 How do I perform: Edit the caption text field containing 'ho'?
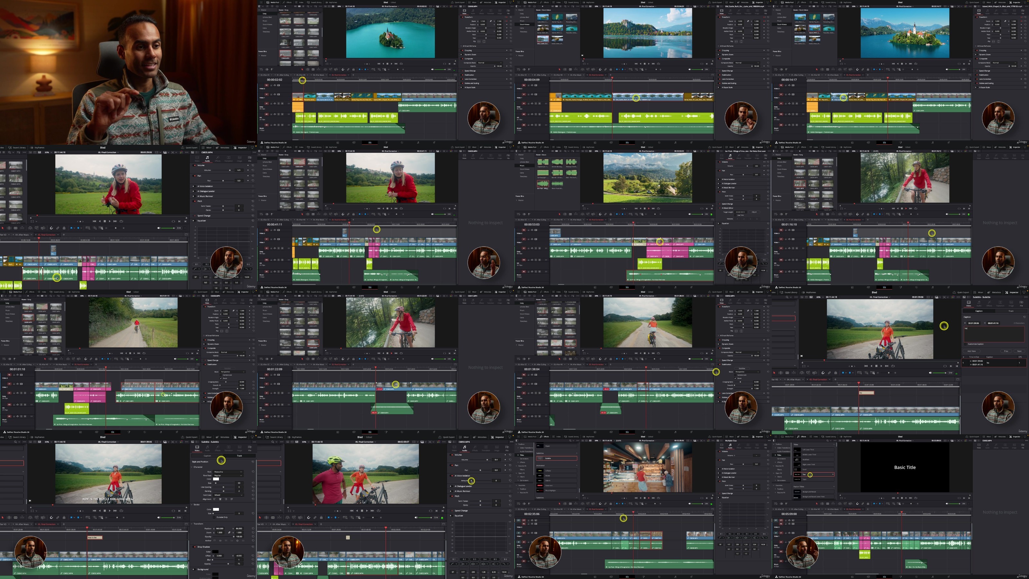pos(994,335)
